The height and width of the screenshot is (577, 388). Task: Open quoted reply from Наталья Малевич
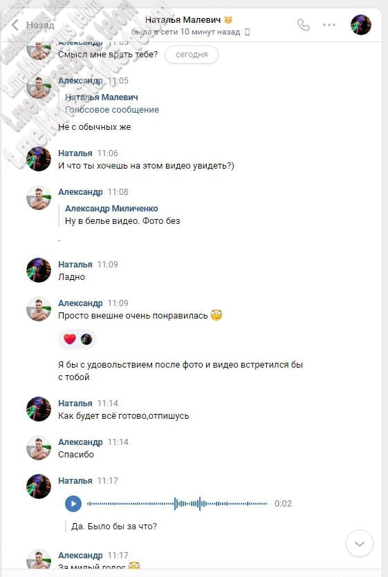pyautogui.click(x=112, y=104)
